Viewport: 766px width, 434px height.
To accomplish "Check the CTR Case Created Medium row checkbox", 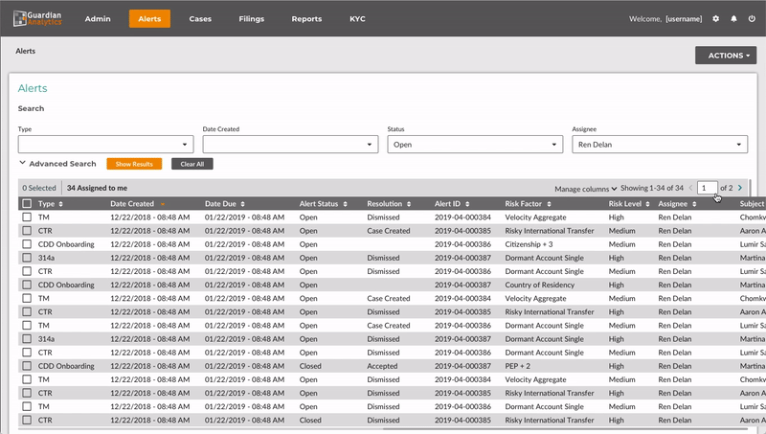I will [27, 231].
